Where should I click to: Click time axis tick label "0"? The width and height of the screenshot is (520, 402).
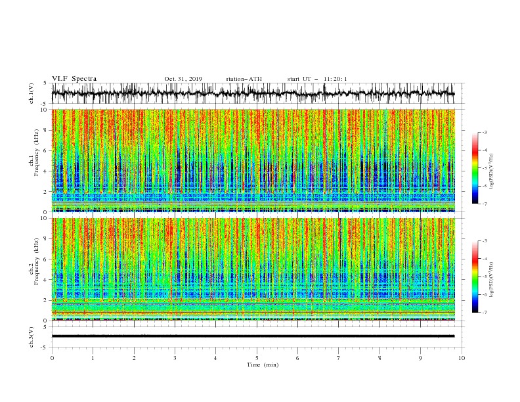(x=52, y=358)
